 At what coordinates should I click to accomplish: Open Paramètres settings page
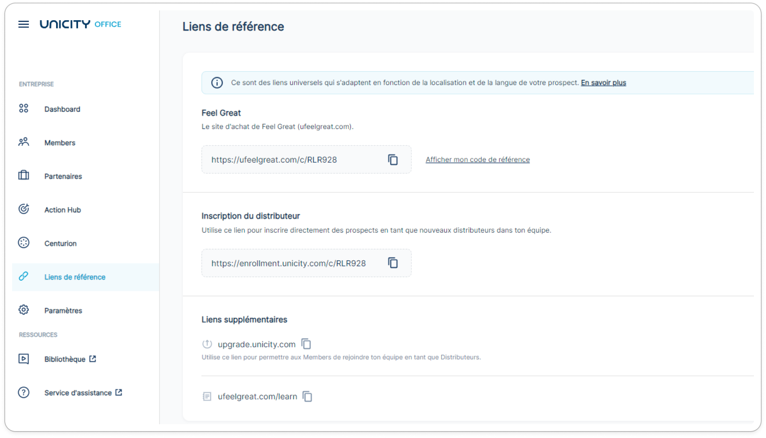(x=85, y=310)
